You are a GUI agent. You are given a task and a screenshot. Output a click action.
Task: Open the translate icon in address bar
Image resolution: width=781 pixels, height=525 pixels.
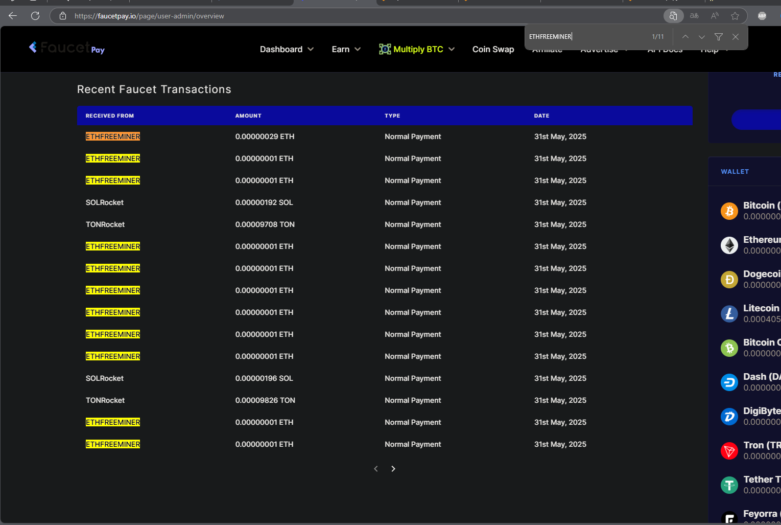click(x=694, y=16)
